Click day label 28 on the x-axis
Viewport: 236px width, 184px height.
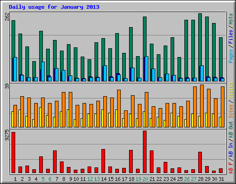click(x=201, y=179)
